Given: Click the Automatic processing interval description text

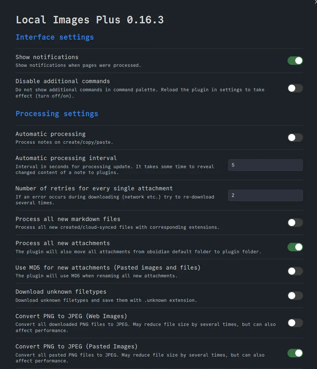Looking at the screenshot, I should click(115, 169).
